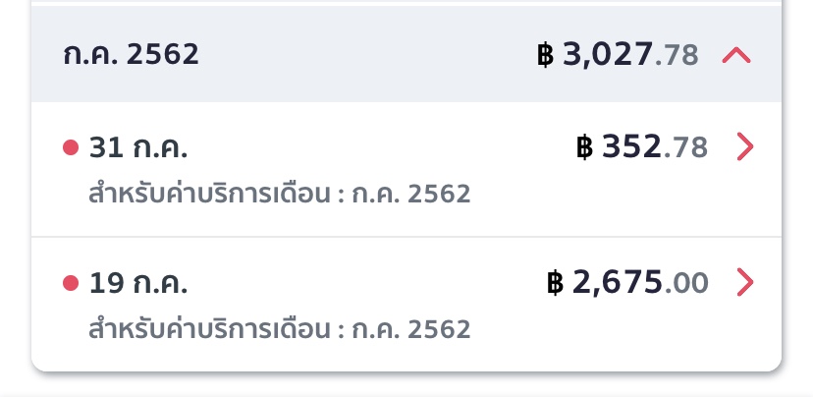Tap the monthly total ฿ 3,027.78
Image resolution: width=813 pixels, height=397 pixels.
(618, 55)
